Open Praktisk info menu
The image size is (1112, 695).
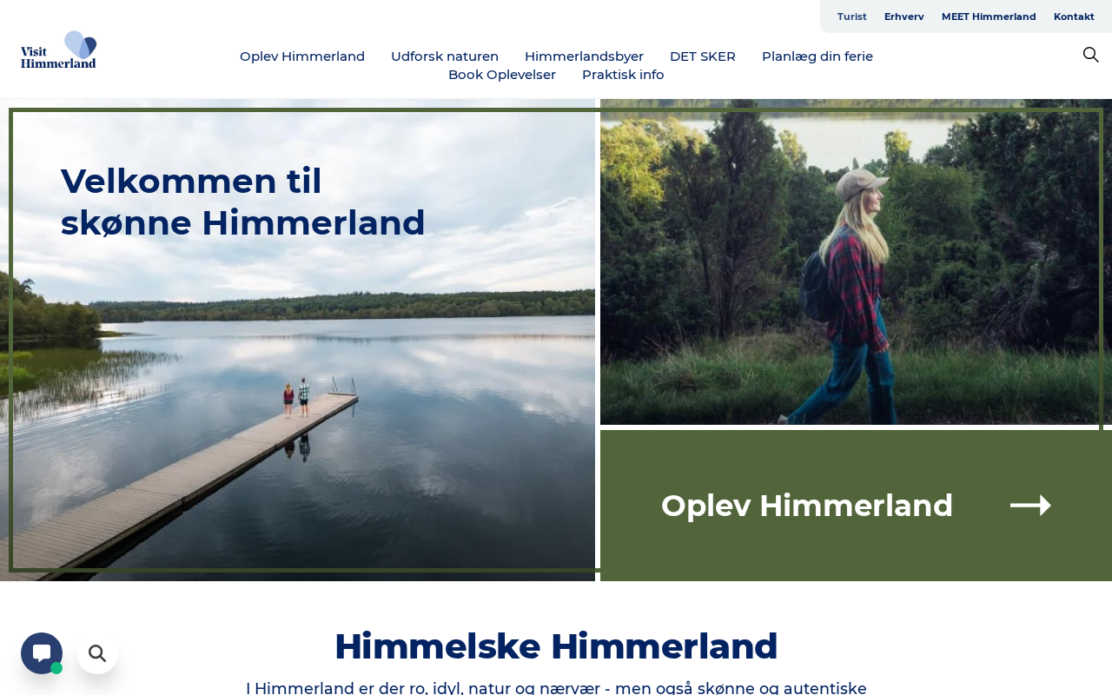(623, 75)
